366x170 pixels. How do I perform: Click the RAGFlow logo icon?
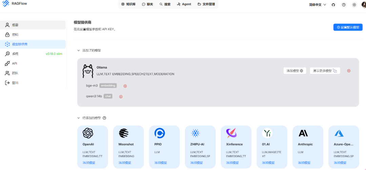5,3
